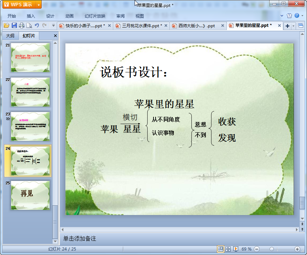
Task: Click the animation star icon under slide 23
Action: click(x=8, y=119)
